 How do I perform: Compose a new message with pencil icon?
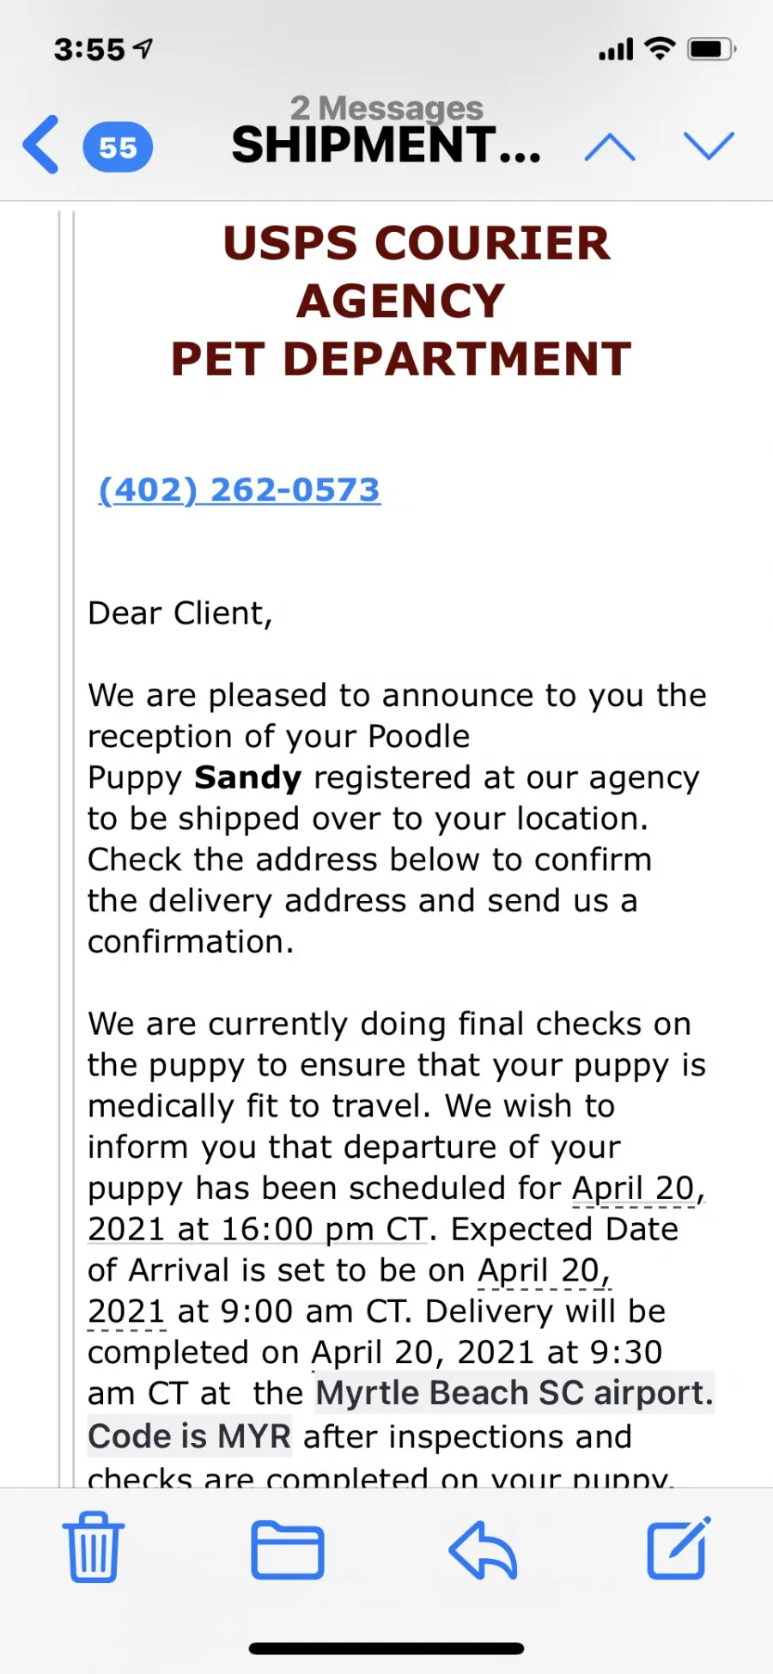point(679,1547)
